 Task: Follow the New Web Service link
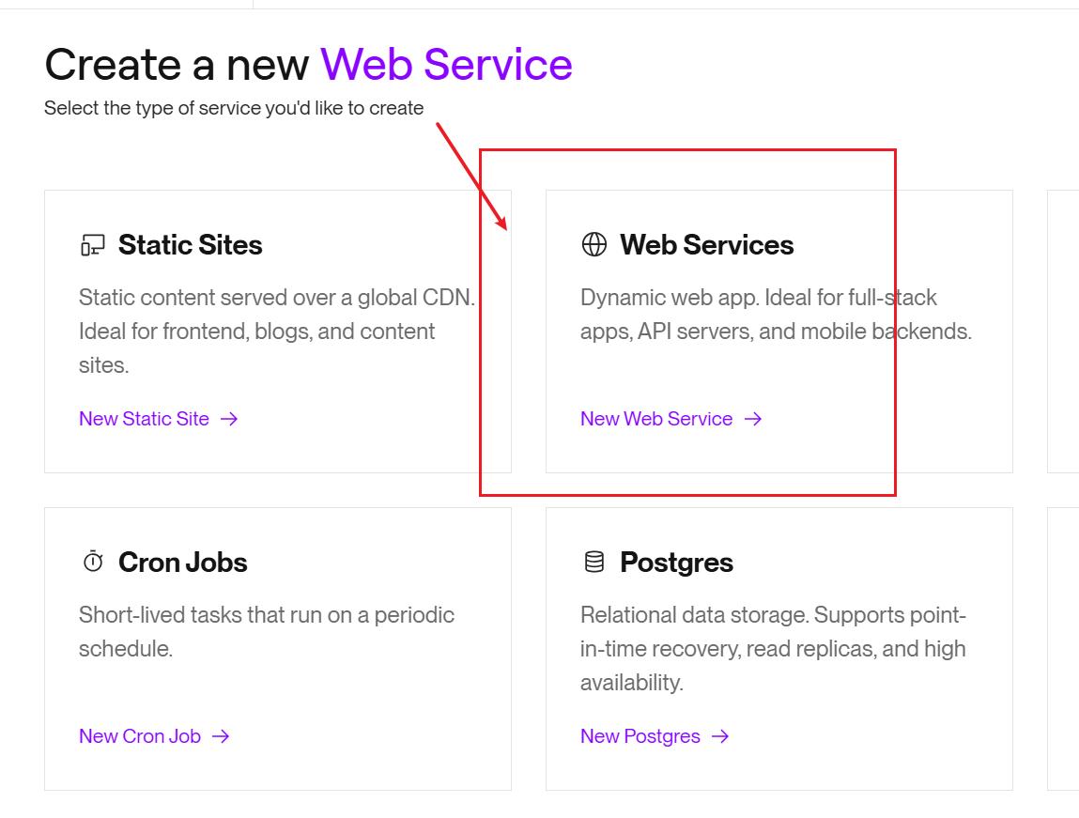[x=656, y=419]
